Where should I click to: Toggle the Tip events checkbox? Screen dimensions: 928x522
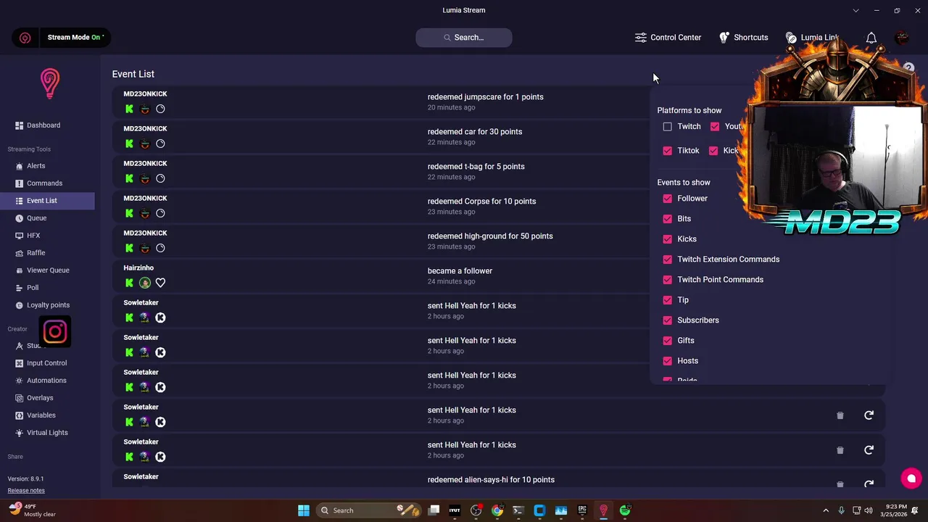[668, 300]
